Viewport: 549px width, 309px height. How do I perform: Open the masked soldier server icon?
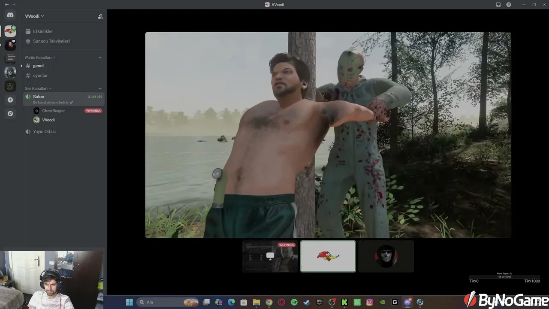click(x=10, y=72)
